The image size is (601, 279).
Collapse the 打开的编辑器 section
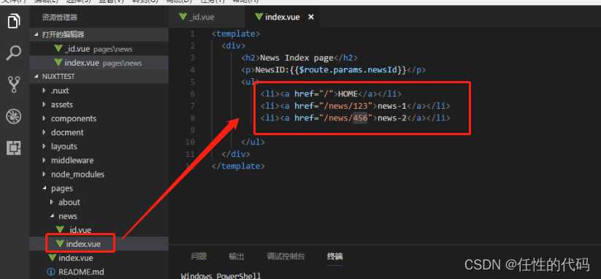[99, 34]
